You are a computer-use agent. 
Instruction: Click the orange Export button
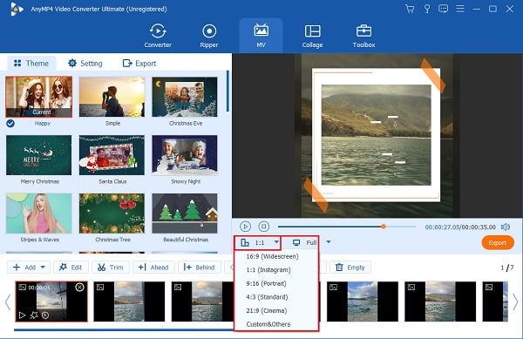tap(498, 242)
